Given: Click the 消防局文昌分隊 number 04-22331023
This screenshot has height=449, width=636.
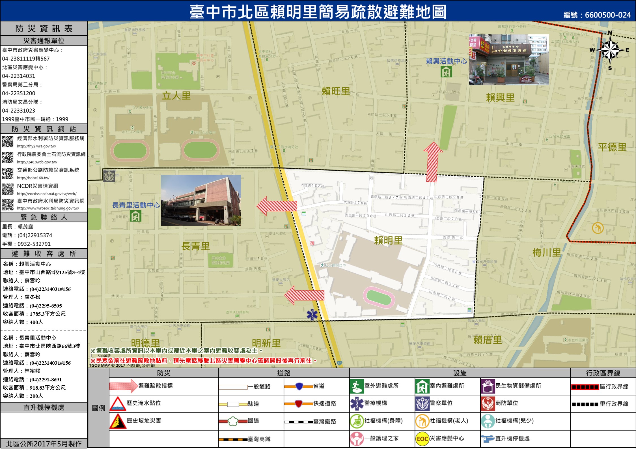Looking at the screenshot, I should pos(19,111).
